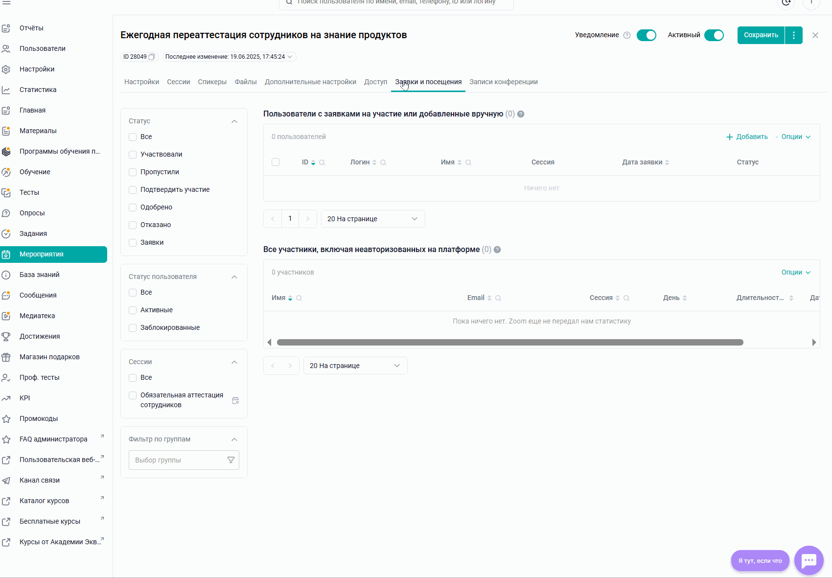Check the Подтвердить участие checkbox
The image size is (832, 578).
click(x=133, y=190)
